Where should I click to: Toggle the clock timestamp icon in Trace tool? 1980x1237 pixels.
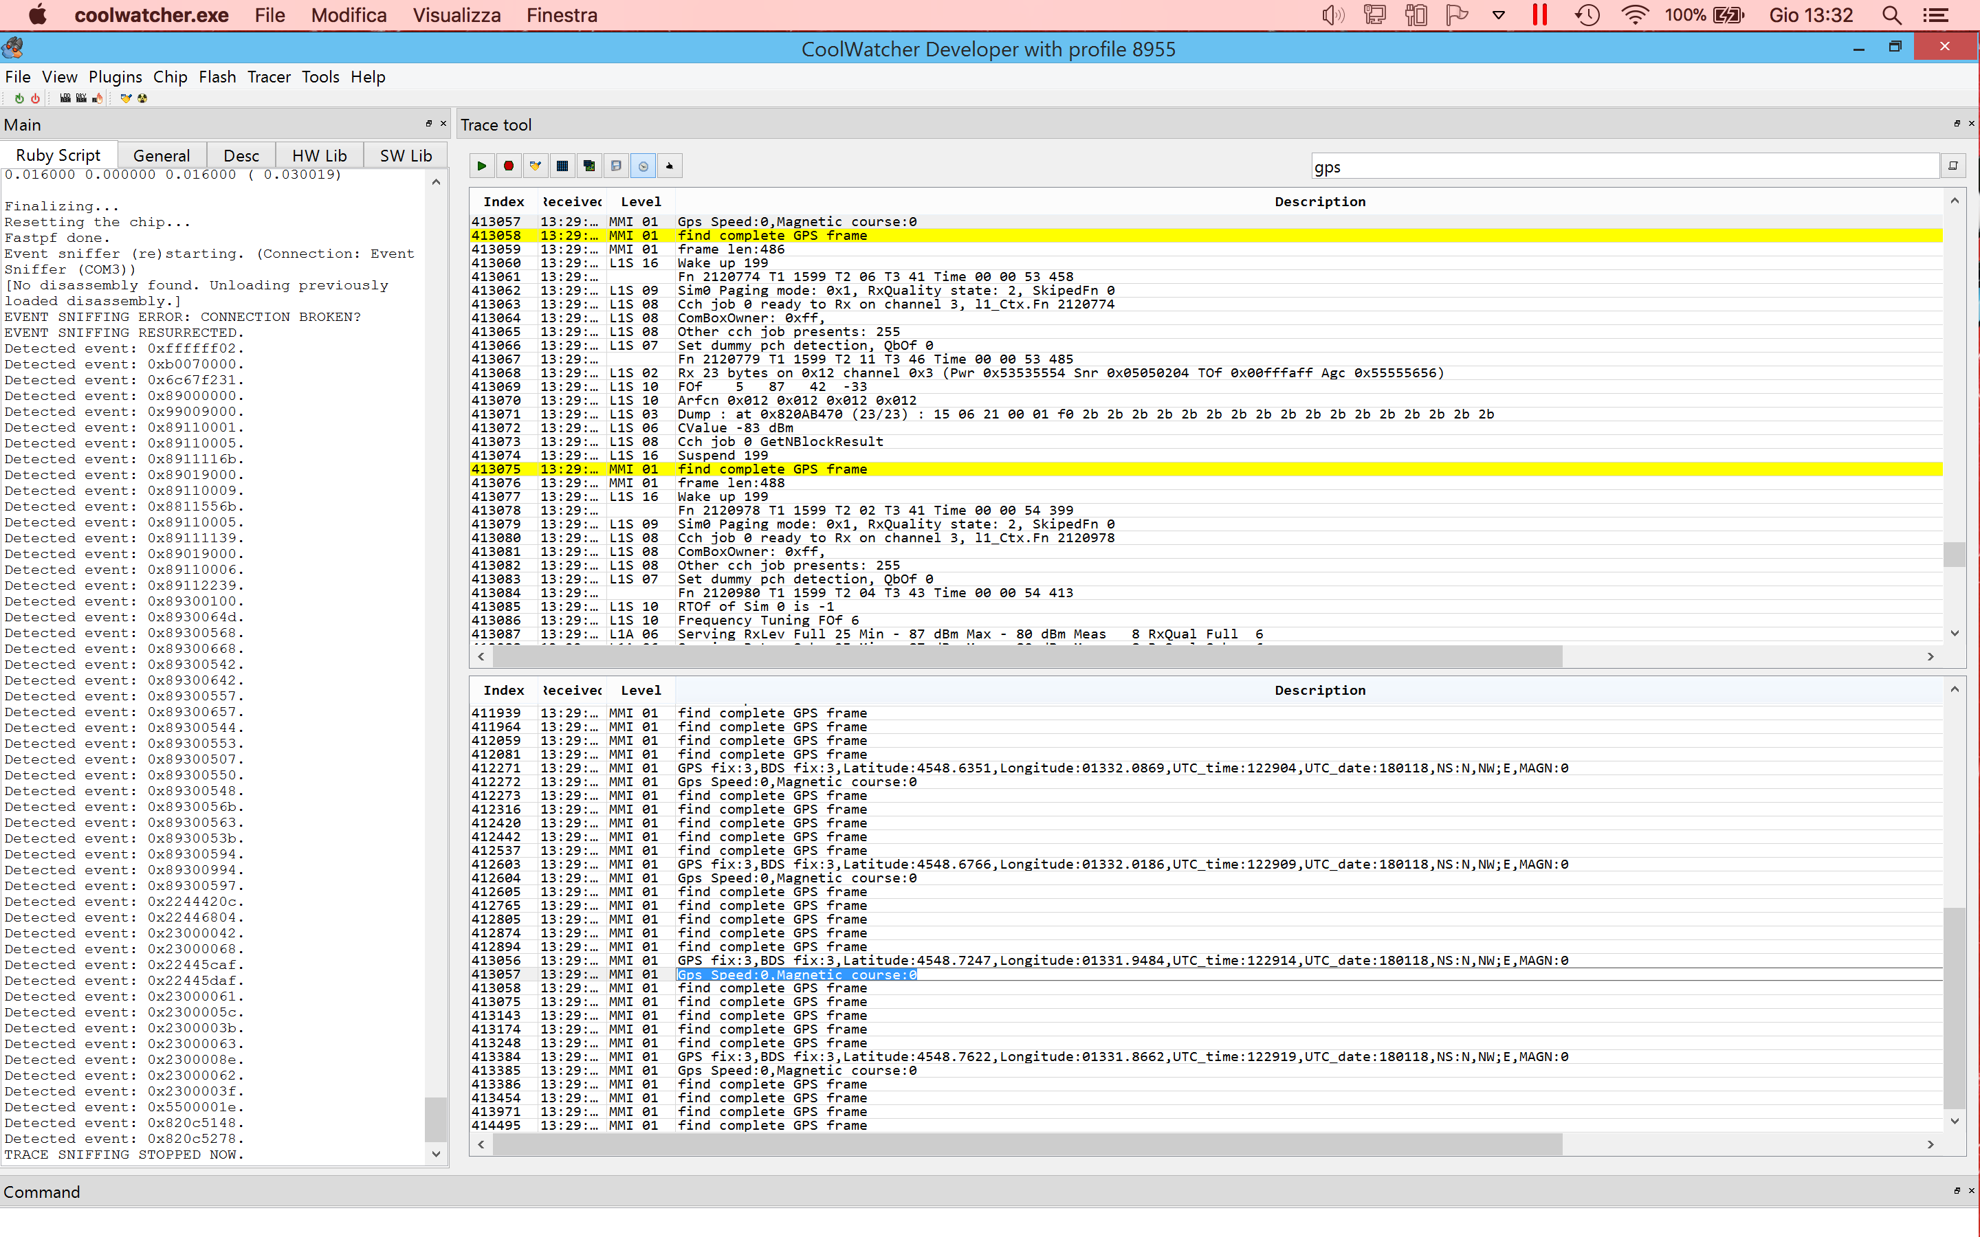click(644, 165)
